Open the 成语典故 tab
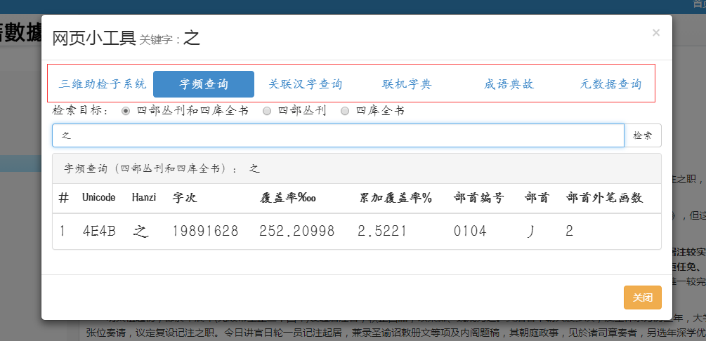 pyautogui.click(x=509, y=84)
